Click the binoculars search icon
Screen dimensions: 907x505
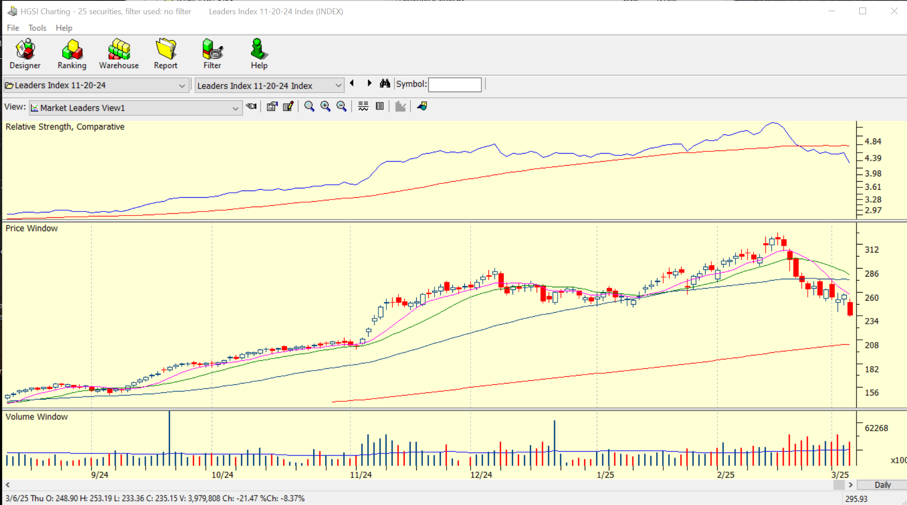pos(385,83)
